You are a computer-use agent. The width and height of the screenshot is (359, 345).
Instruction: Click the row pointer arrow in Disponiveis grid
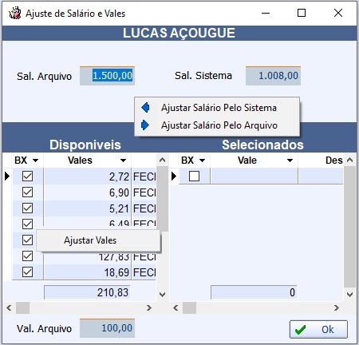[x=7, y=176]
